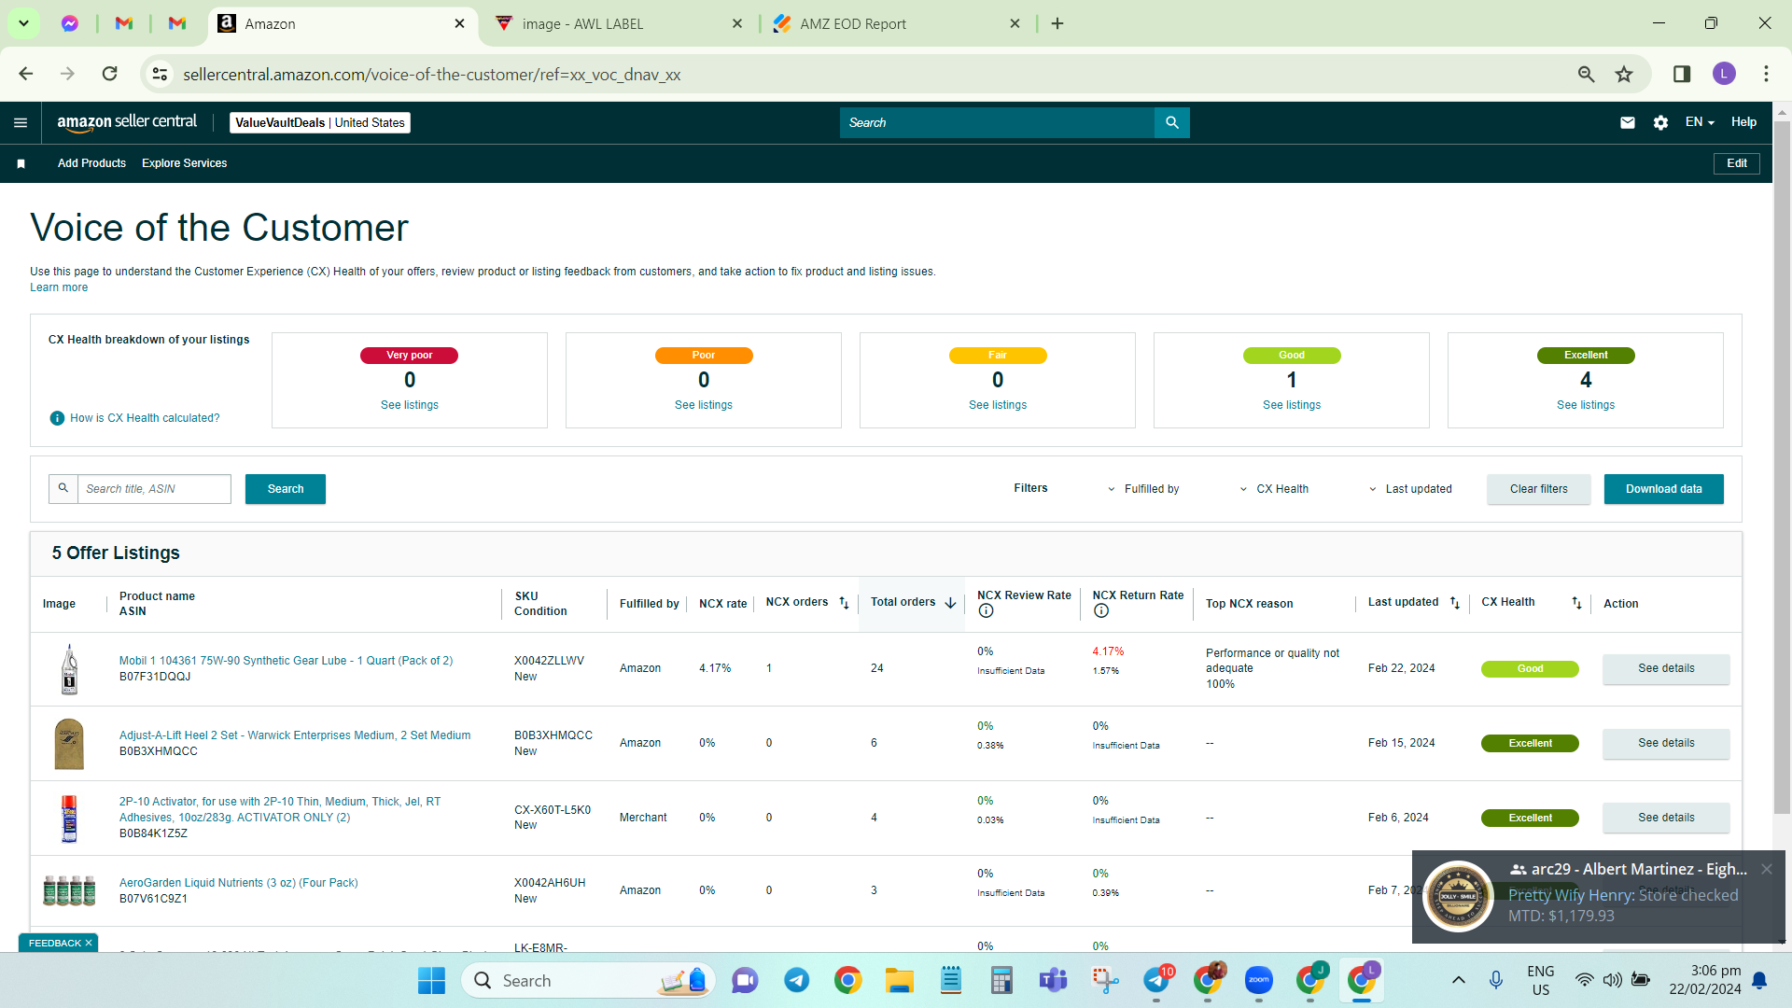Open Zoom app in taskbar

(x=1259, y=980)
